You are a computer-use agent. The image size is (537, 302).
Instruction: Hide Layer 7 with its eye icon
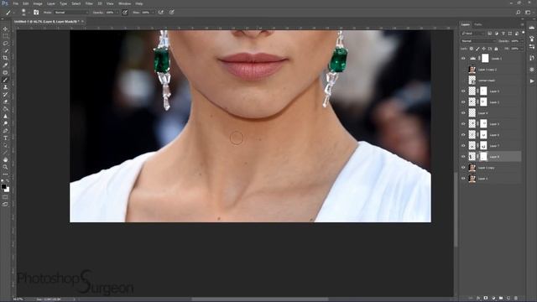pos(463,146)
